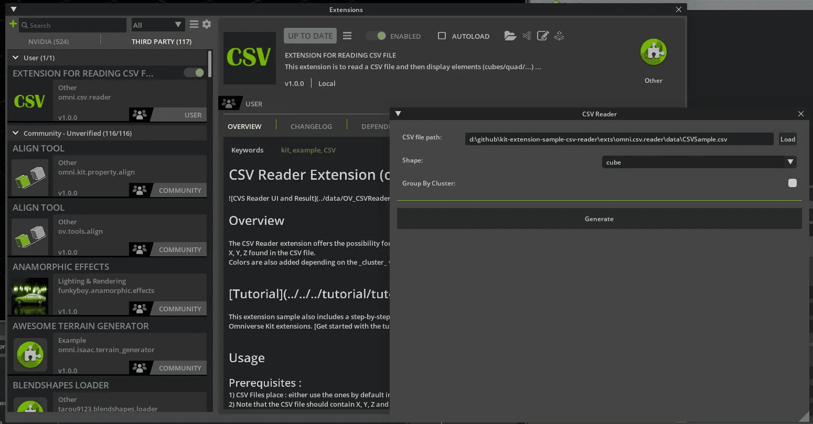The image size is (813, 424).
Task: Open the Shape dropdown showing cube
Action: [x=699, y=162]
